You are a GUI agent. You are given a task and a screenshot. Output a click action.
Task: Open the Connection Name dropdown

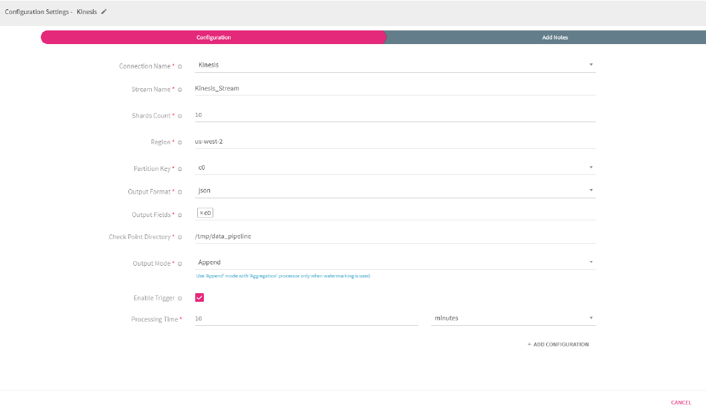pyautogui.click(x=395, y=65)
